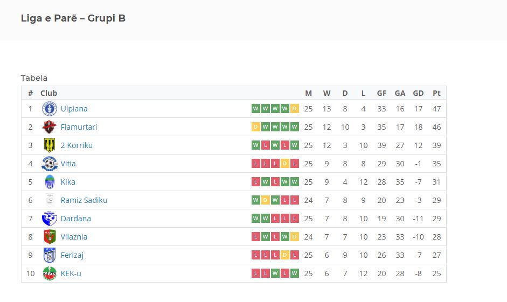507x302 pixels.
Task: Click the 2 Korriku yellow-black crest
Action: coord(50,145)
